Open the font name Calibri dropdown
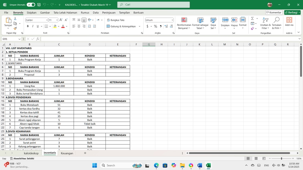 click(47, 20)
